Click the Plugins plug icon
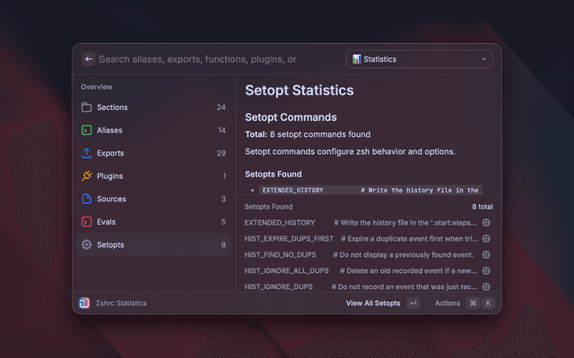Screen dimensions: 574x358 [x=87, y=176]
